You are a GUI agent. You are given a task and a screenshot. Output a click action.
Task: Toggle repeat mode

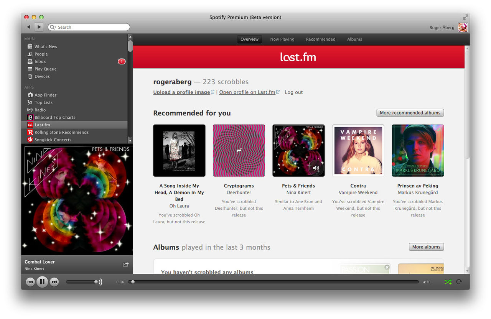click(459, 282)
